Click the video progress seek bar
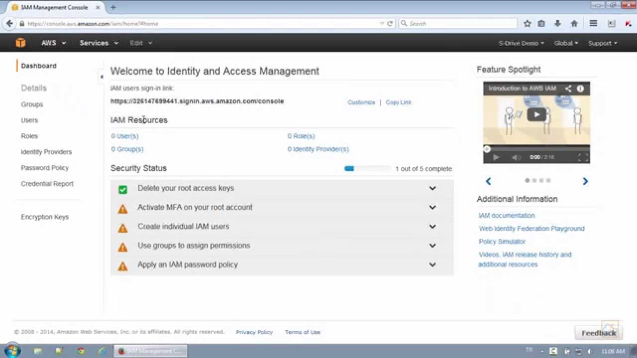The height and width of the screenshot is (358, 637). tap(536, 149)
